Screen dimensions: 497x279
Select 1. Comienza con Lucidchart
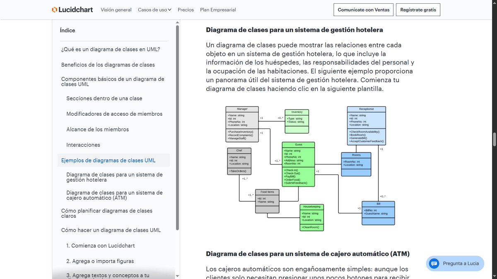point(101,246)
